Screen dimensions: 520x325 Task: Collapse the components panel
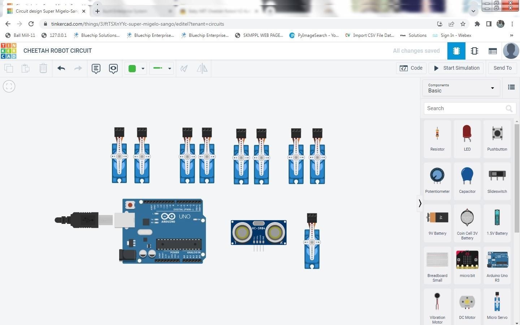coord(420,203)
